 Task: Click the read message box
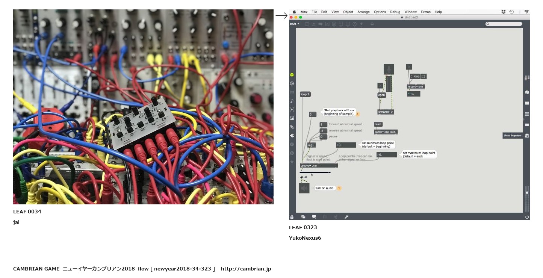378,124
